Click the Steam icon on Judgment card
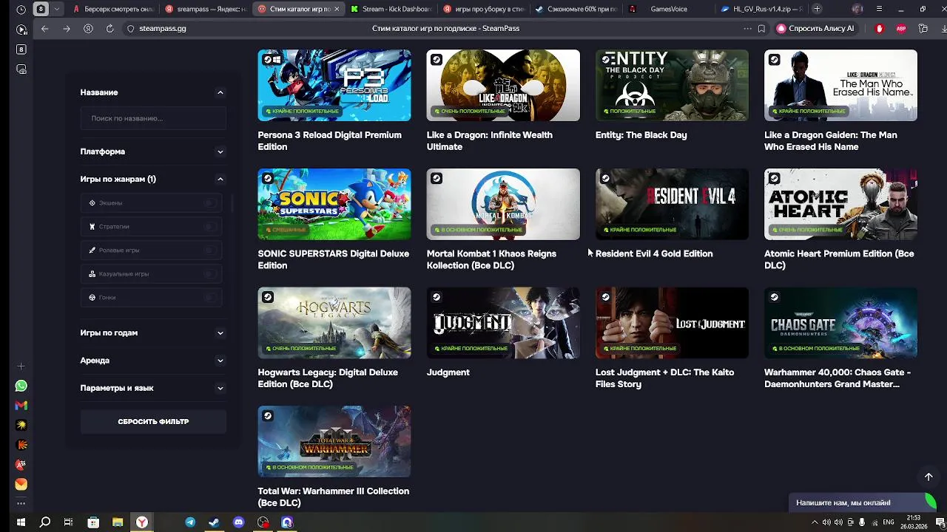Screen dimensions: 947x532 437,297
